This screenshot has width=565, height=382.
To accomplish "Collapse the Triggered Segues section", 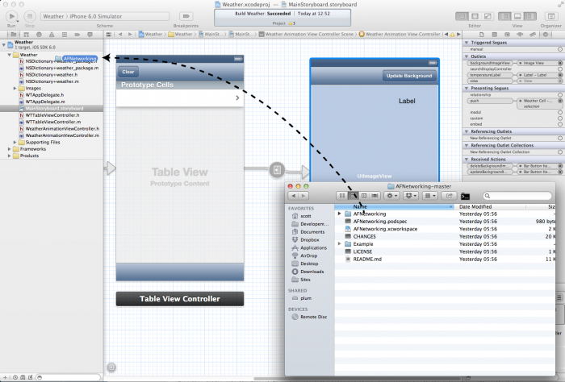I will pyautogui.click(x=467, y=43).
